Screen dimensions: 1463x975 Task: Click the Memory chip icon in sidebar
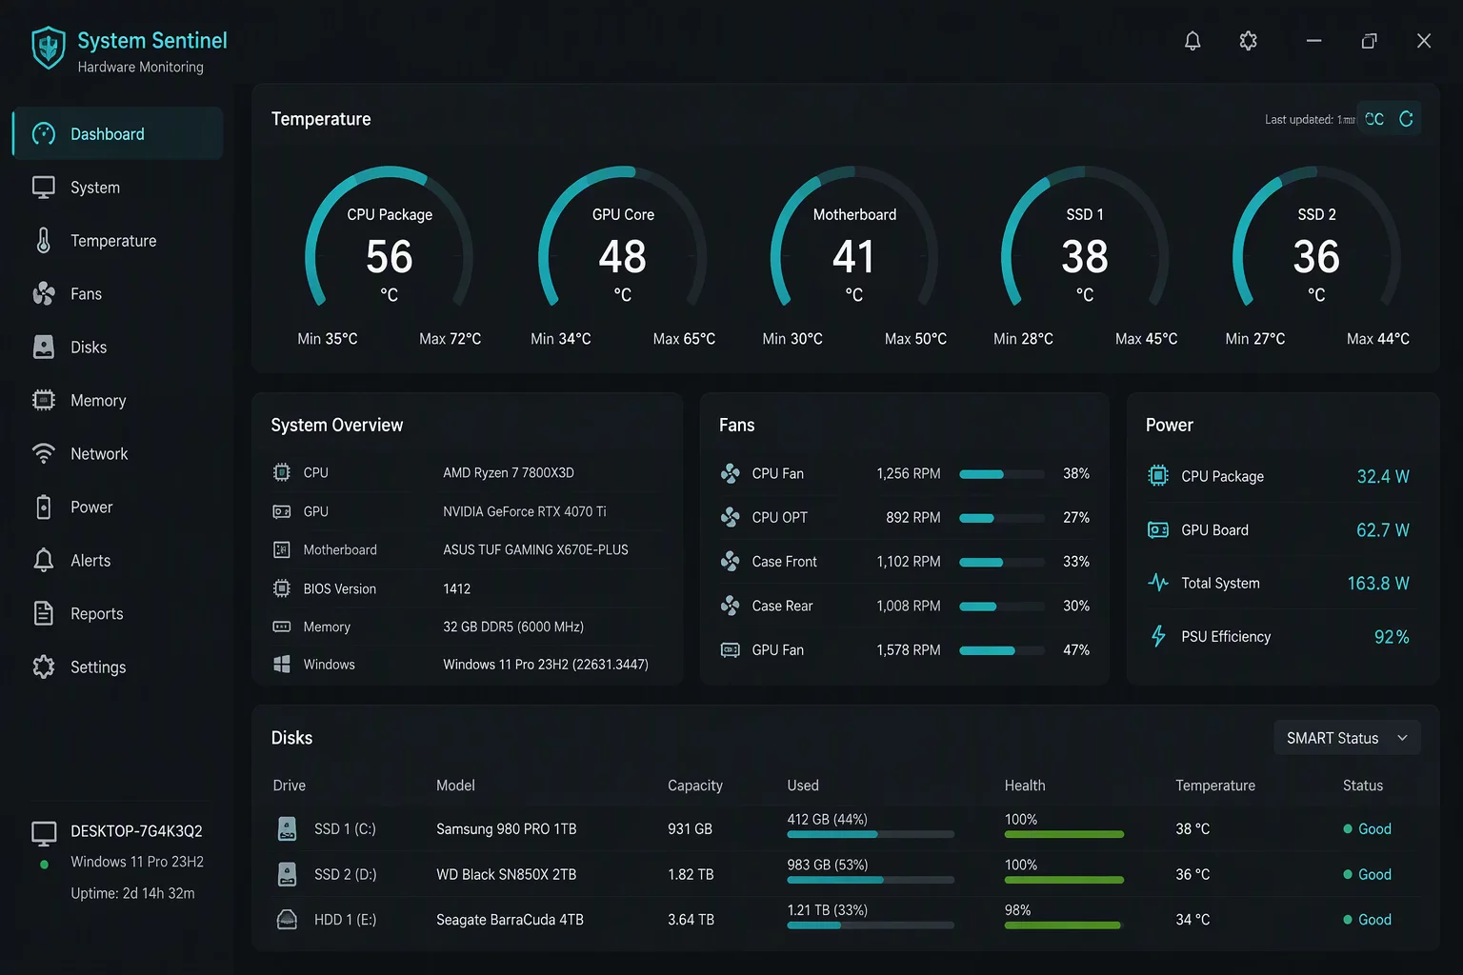tap(44, 401)
